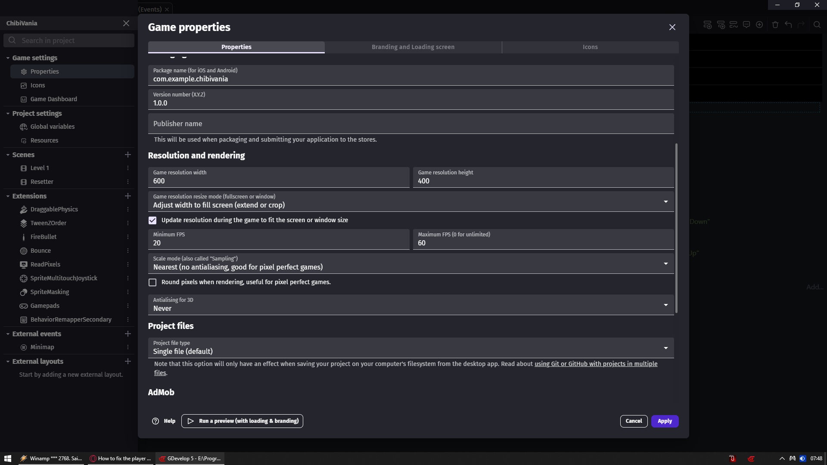This screenshot has height=465, width=827.
Task: Redo the last action
Action: (x=802, y=25)
